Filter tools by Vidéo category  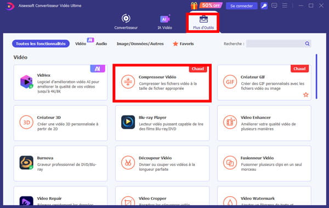[81, 44]
